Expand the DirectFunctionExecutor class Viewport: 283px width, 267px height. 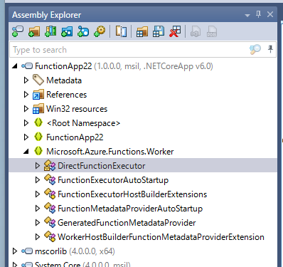tap(38, 166)
